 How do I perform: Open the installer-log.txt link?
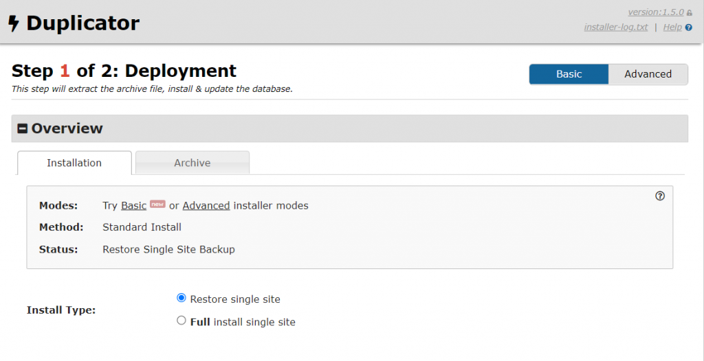(x=615, y=27)
